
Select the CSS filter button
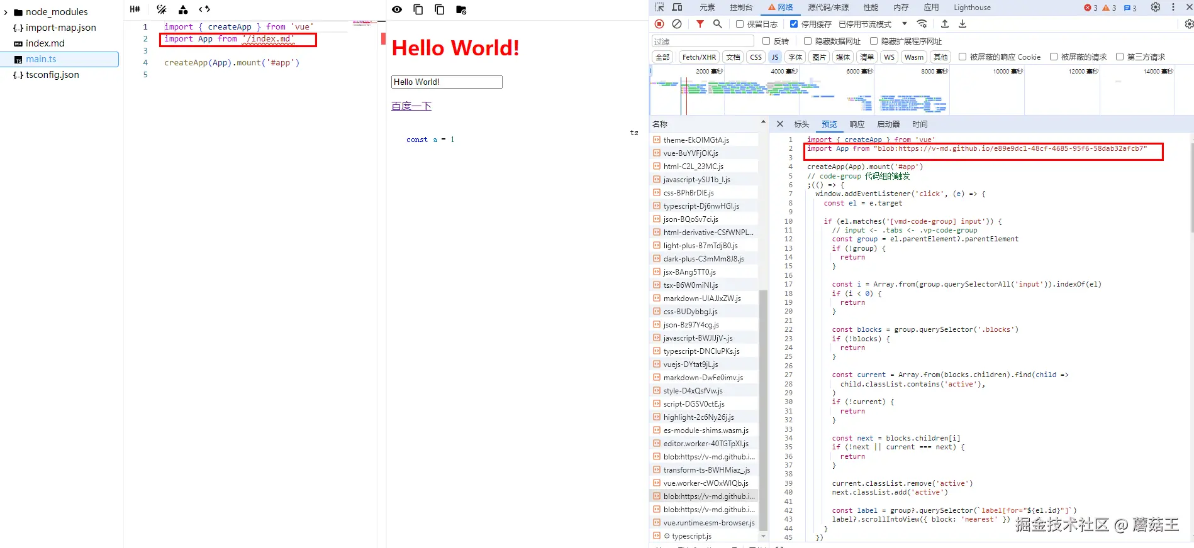click(x=756, y=57)
